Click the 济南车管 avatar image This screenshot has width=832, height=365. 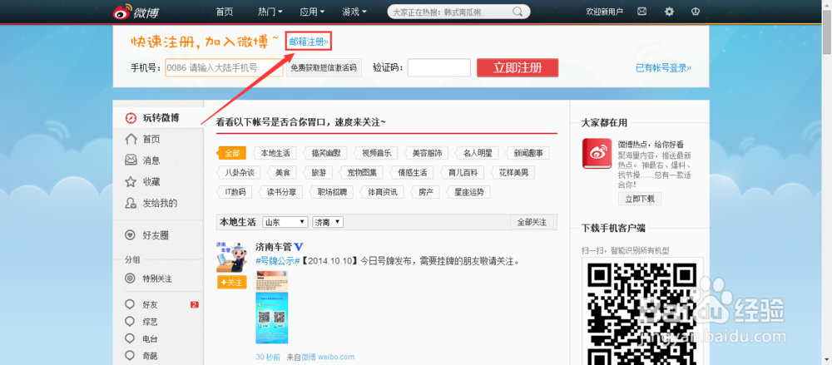click(232, 257)
